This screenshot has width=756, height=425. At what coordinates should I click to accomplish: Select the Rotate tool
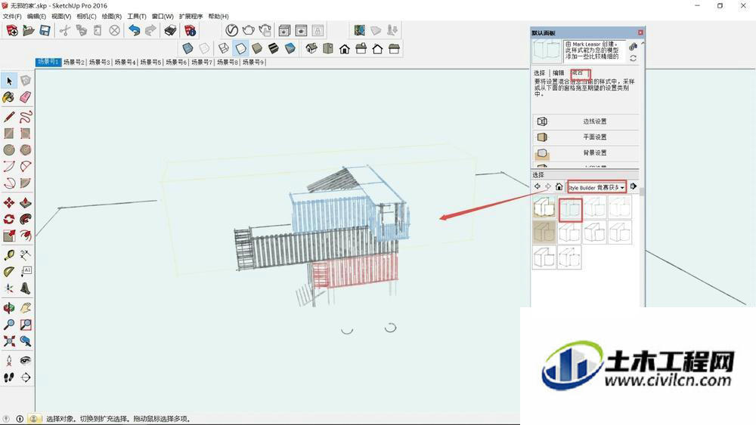[x=8, y=220]
